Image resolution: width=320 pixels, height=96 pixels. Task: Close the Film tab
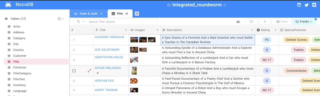coord(127,14)
